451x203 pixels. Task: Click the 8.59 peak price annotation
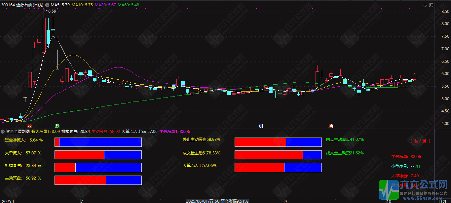52,11
